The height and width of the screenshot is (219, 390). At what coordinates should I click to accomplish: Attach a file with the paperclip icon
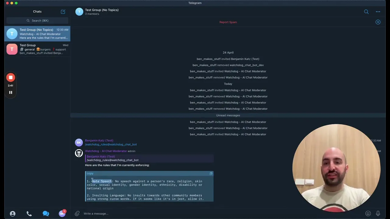coord(77,214)
